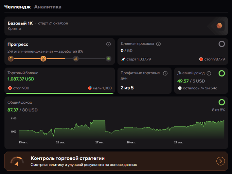Click red stop icon beside стоп 900
The width and height of the screenshot is (232, 174).
pyautogui.click(x=10, y=88)
